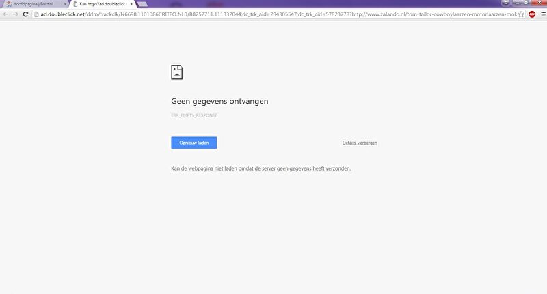Bookmark this page with the star icon
Image resolution: width=547 pixels, height=294 pixels.
click(521, 14)
